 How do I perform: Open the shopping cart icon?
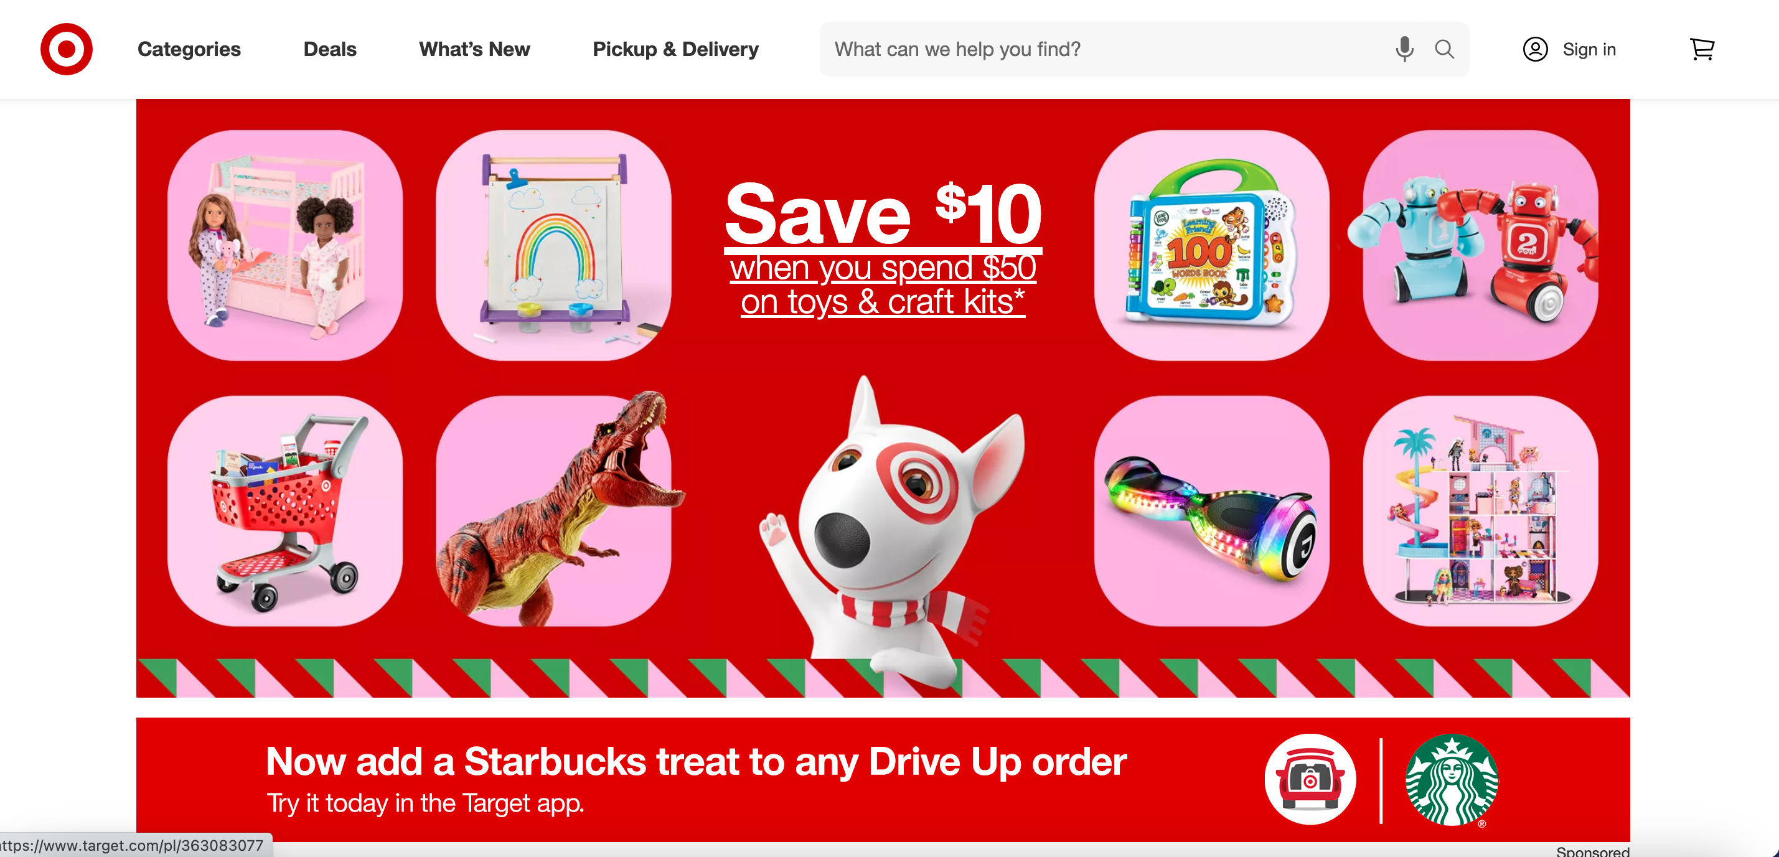[x=1702, y=49]
